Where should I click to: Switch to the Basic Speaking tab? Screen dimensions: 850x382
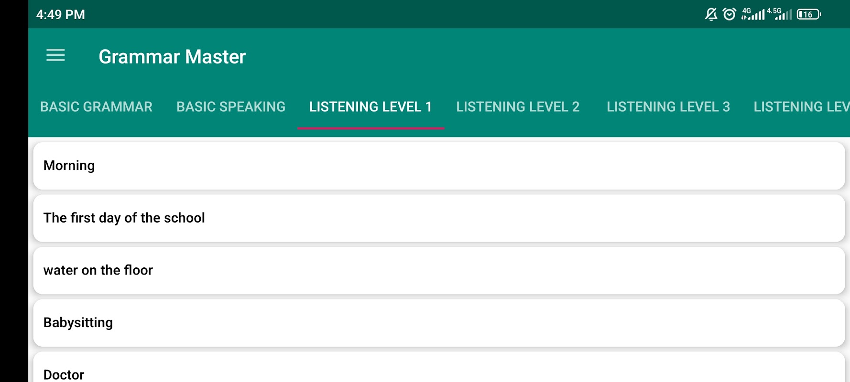pos(231,107)
